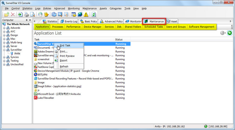Open the Help menu
This screenshot has width=235, height=130.
point(144,9)
